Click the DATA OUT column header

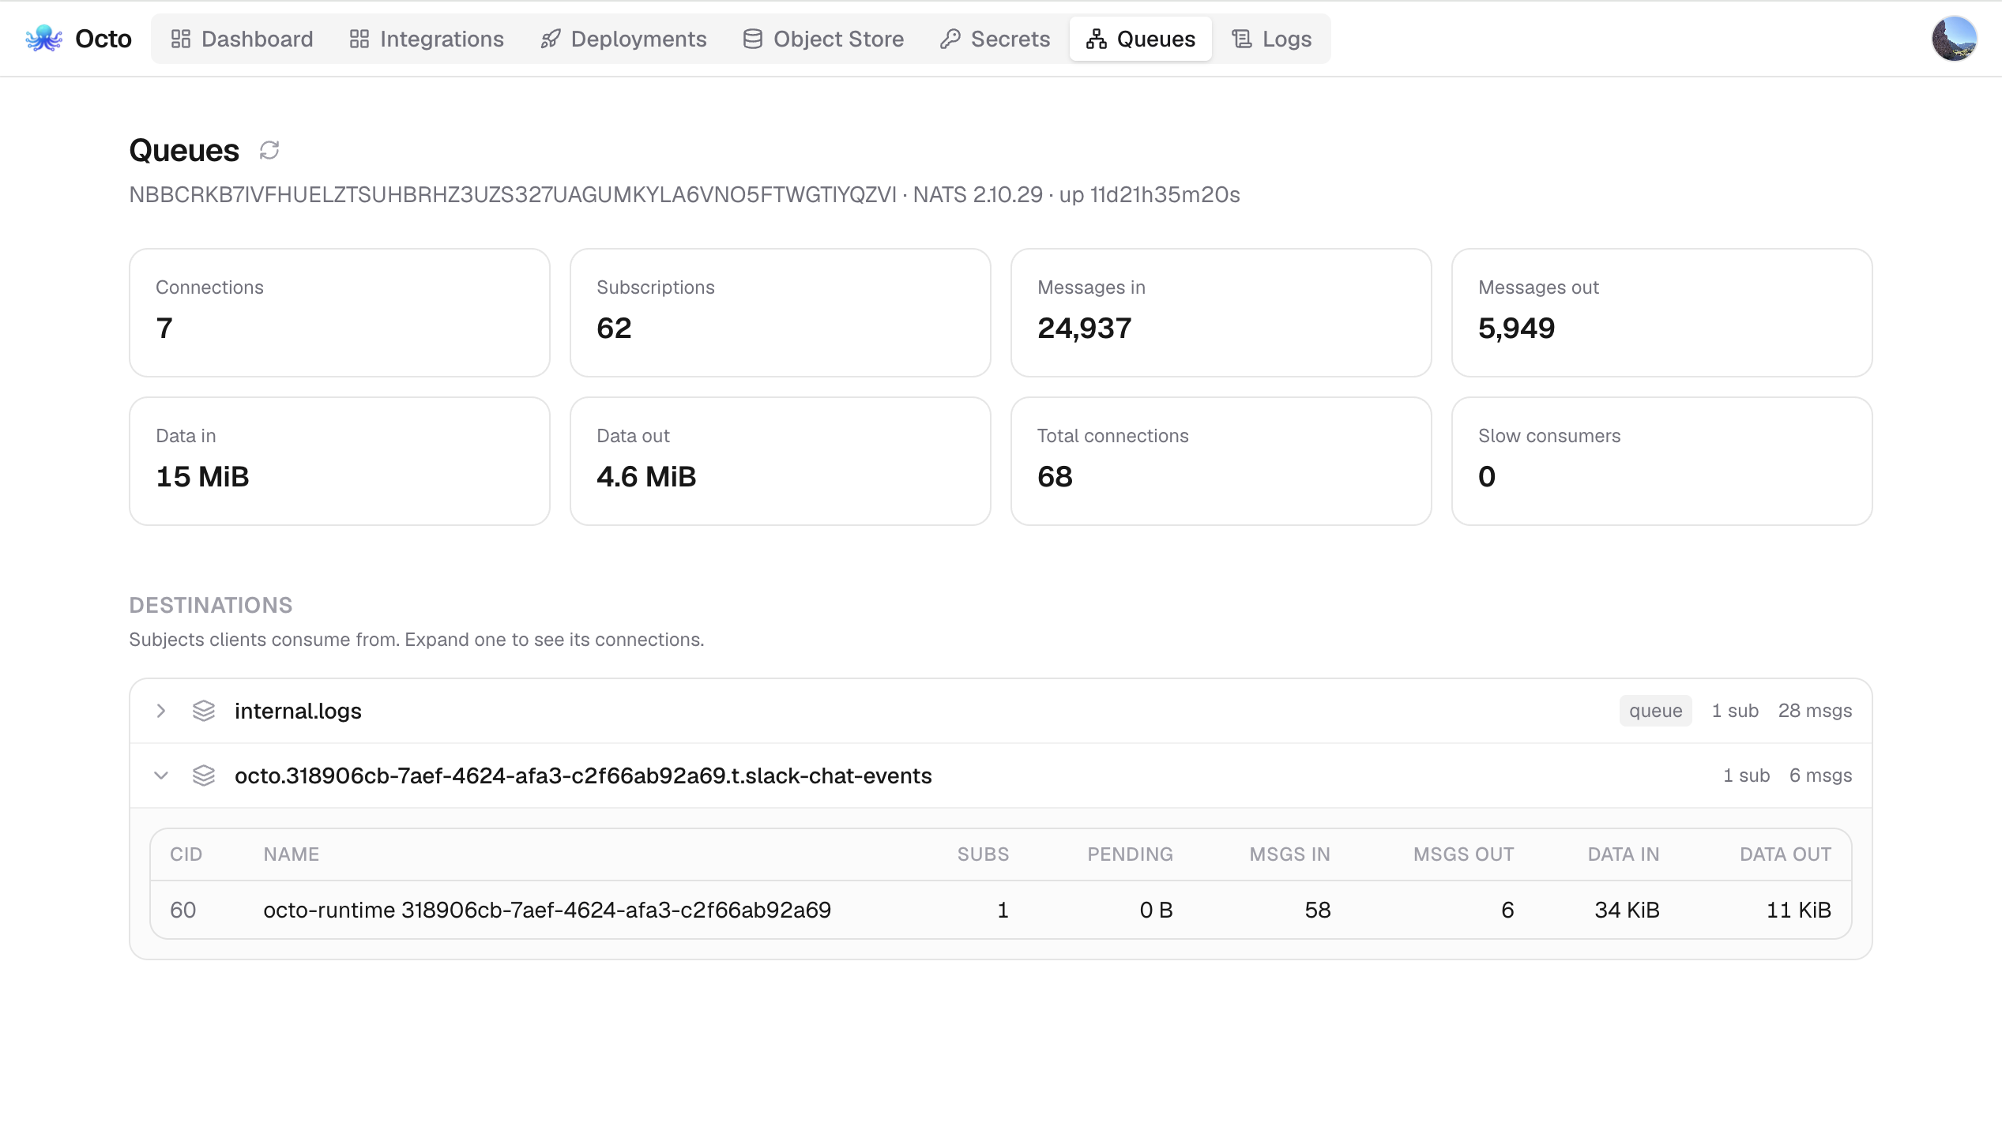click(x=1786, y=854)
